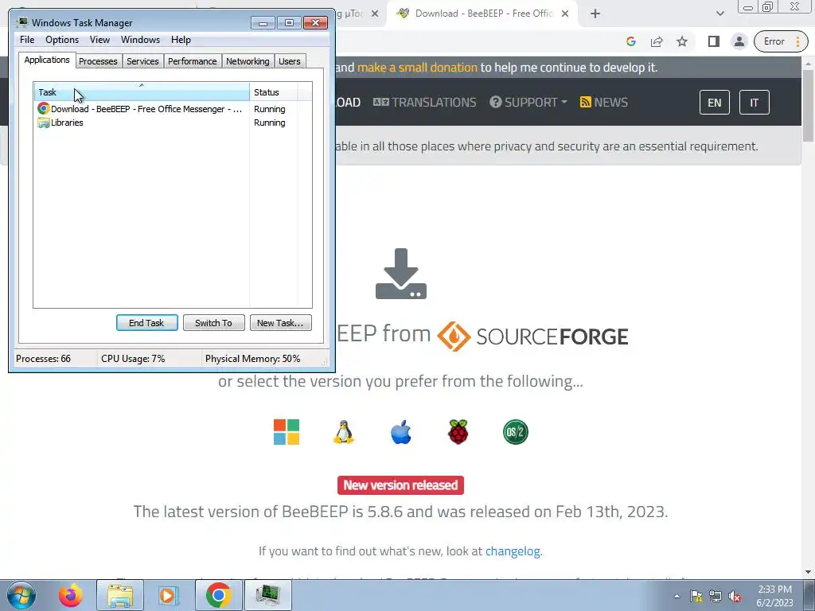Click the Action Center flag icon

pyautogui.click(x=696, y=596)
